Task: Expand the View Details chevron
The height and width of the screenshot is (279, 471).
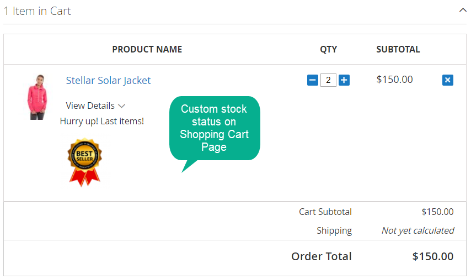Action: tap(121, 106)
